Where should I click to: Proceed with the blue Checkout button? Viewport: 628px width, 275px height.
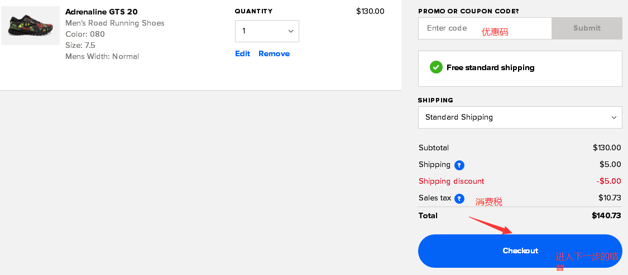tap(520, 251)
